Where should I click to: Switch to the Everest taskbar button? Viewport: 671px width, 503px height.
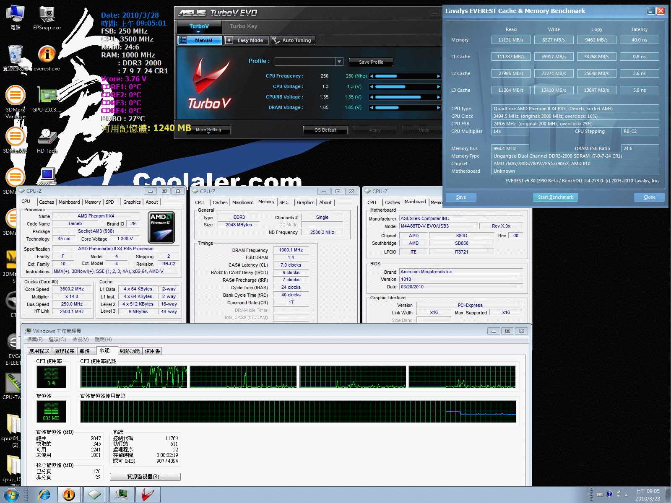[x=69, y=495]
